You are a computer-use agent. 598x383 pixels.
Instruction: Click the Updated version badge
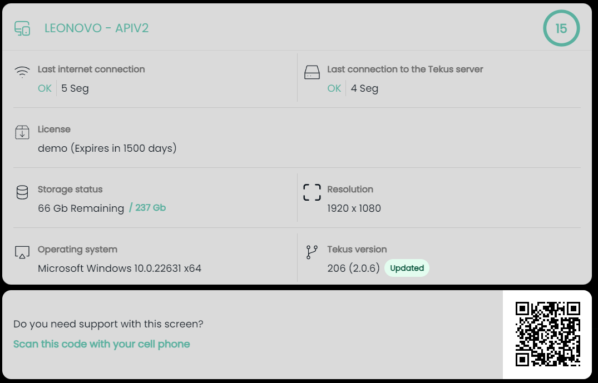tap(407, 268)
